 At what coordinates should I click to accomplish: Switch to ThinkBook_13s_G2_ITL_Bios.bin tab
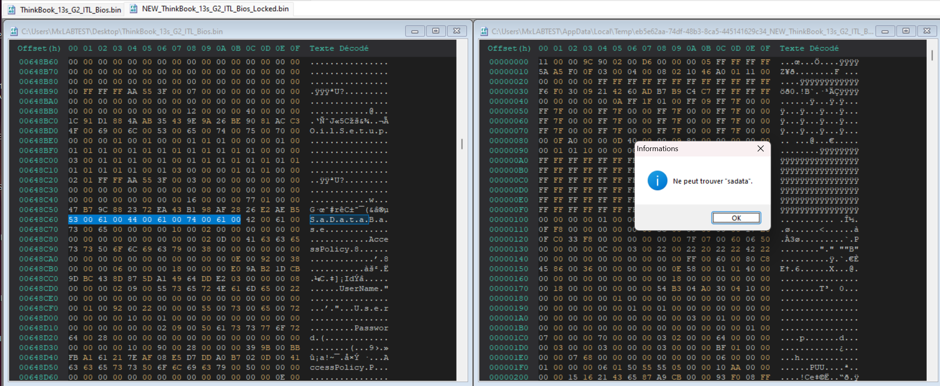pyautogui.click(x=70, y=9)
